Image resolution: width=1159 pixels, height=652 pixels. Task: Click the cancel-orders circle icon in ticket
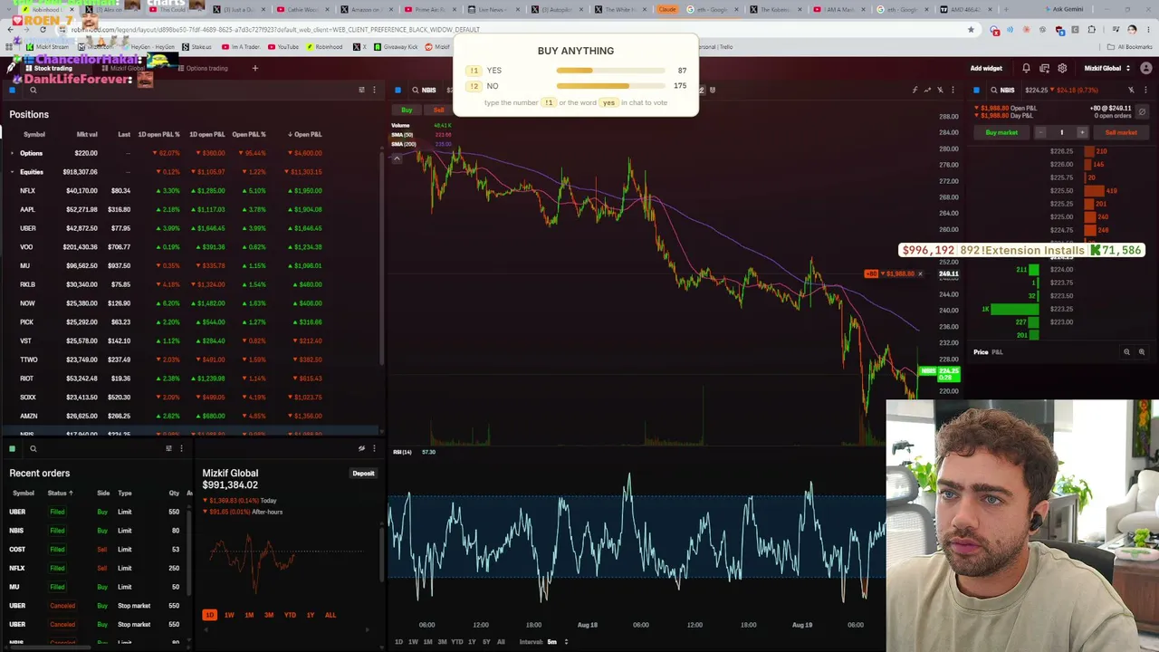click(x=1142, y=111)
